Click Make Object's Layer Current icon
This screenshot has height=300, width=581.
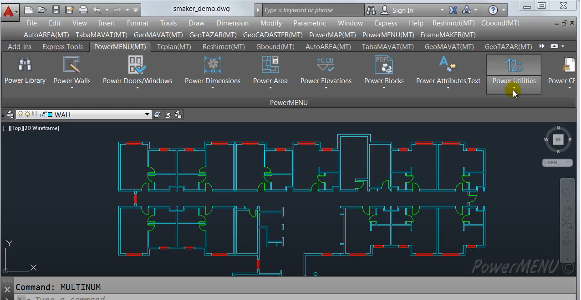click(x=157, y=115)
